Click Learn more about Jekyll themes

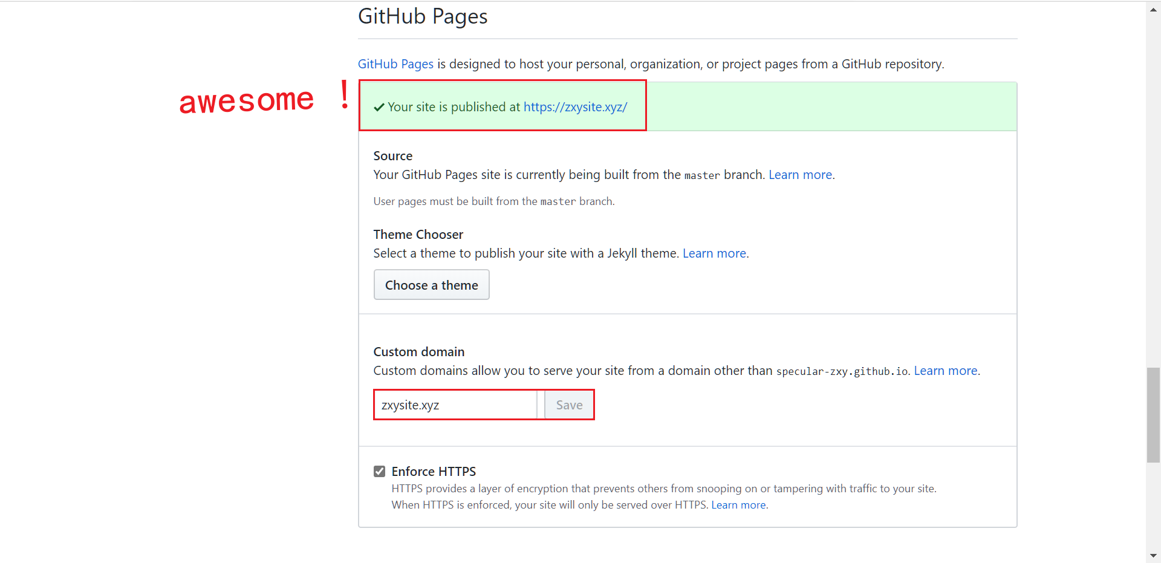pos(714,253)
